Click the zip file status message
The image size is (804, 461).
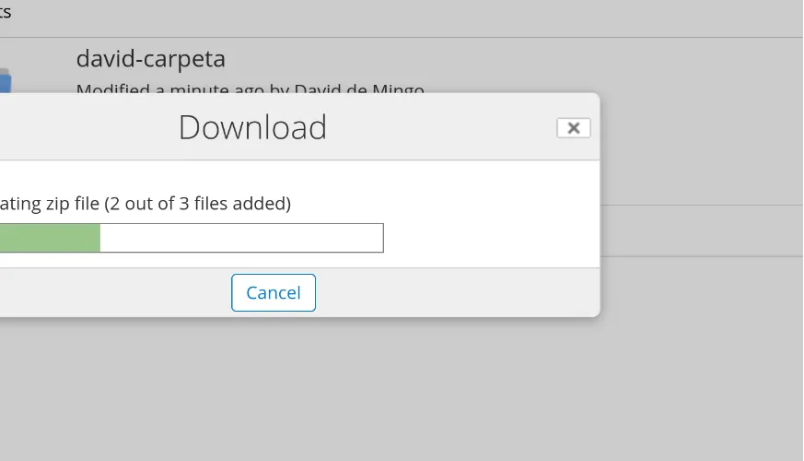pyautogui.click(x=144, y=203)
